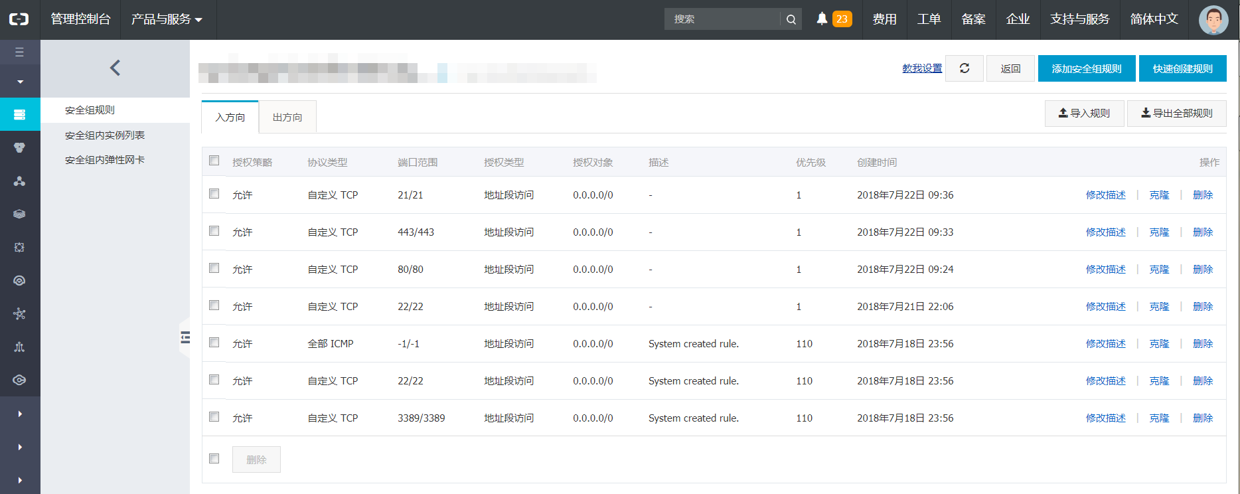
Task: Check the 全部 ICMP rule row
Action: (x=214, y=343)
